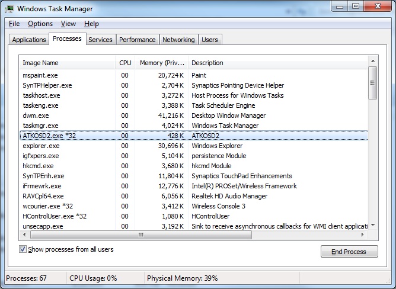Open the File menu
The width and height of the screenshot is (396, 289).
[14, 24]
